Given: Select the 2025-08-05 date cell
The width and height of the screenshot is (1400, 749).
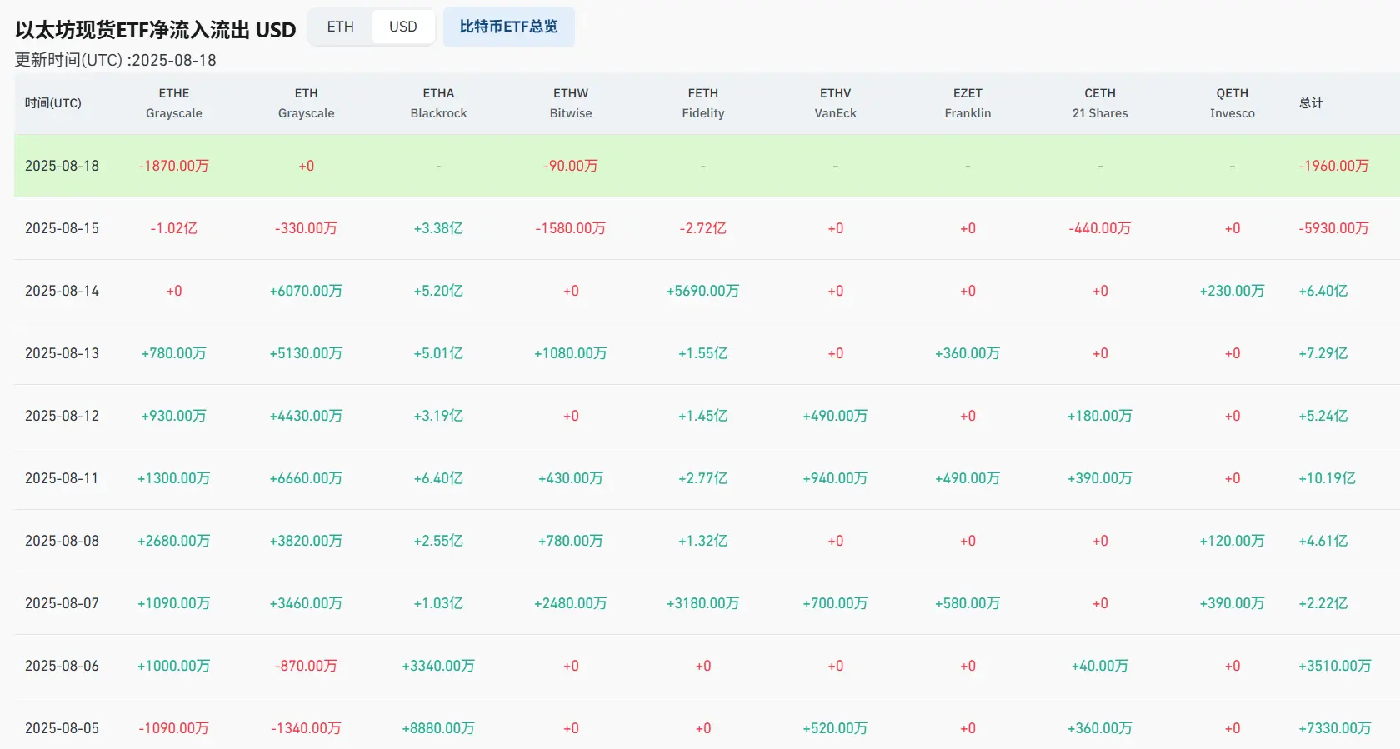Looking at the screenshot, I should (x=62, y=728).
